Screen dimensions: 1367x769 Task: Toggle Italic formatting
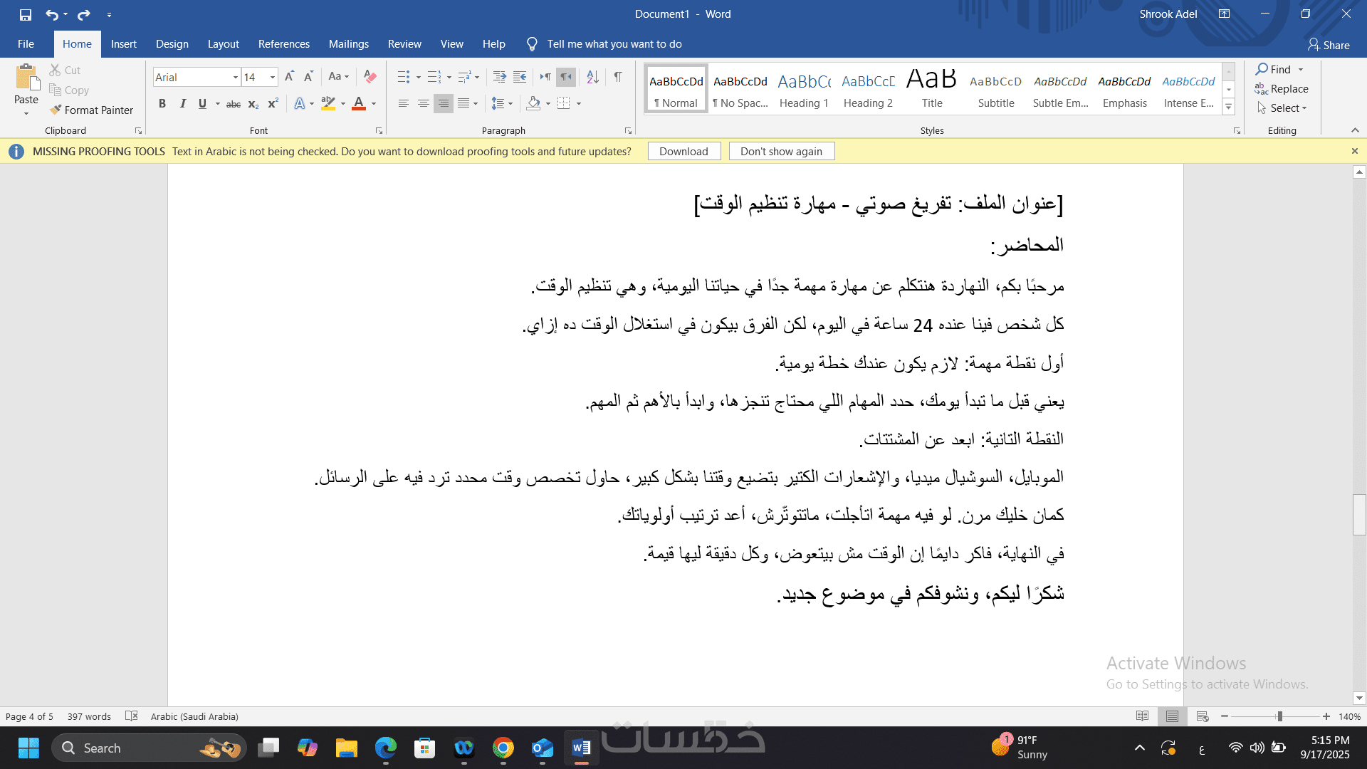[x=182, y=104]
